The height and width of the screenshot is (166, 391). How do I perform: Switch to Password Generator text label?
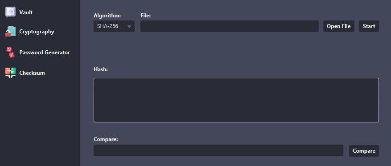(x=45, y=53)
